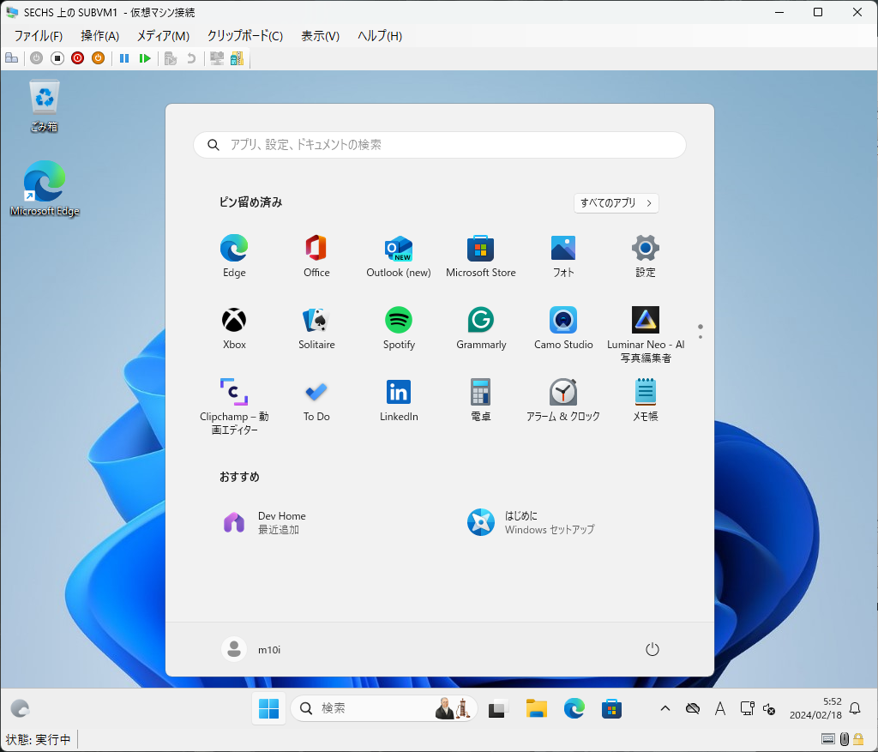The image size is (878, 752).
Task: Click the taskbar Start button
Action: point(268,709)
